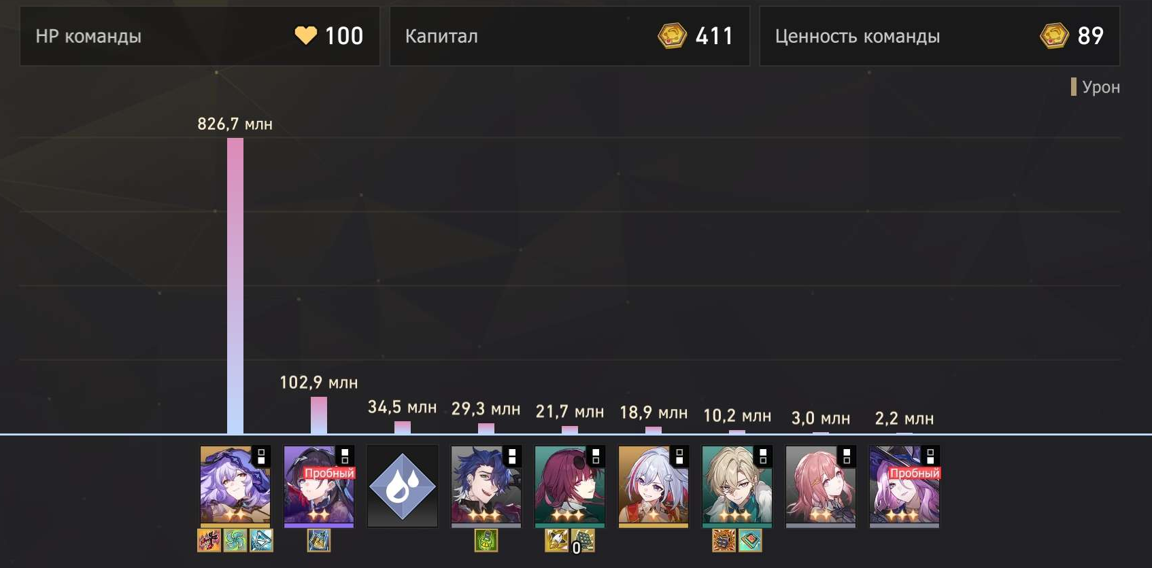Click the green potion bottle item icon
The width and height of the screenshot is (1152, 568).
point(486,541)
